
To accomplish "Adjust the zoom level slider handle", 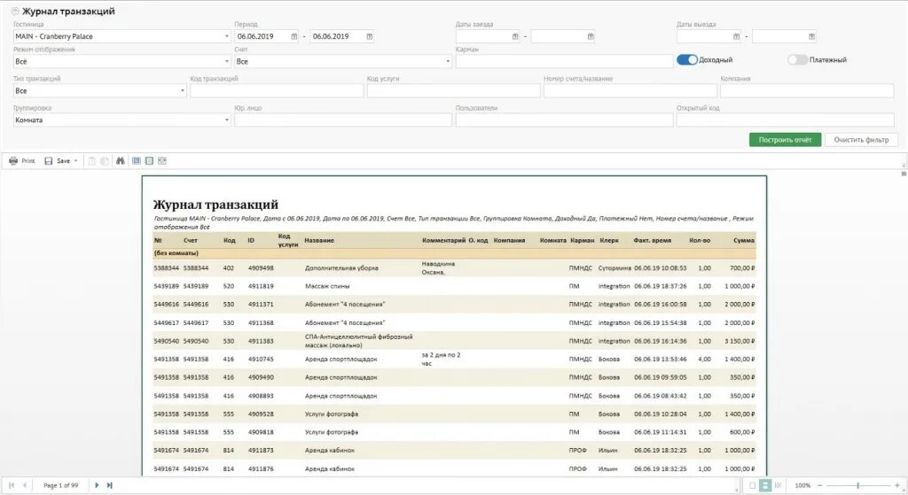I will click(x=857, y=485).
